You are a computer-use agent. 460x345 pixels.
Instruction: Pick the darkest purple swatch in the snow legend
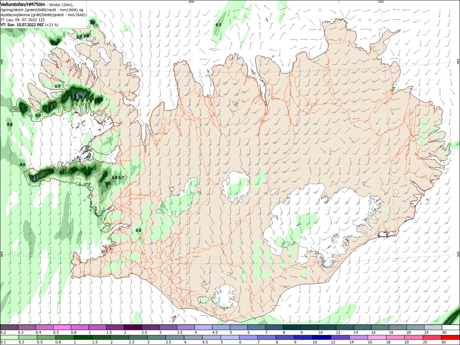click(x=133, y=327)
